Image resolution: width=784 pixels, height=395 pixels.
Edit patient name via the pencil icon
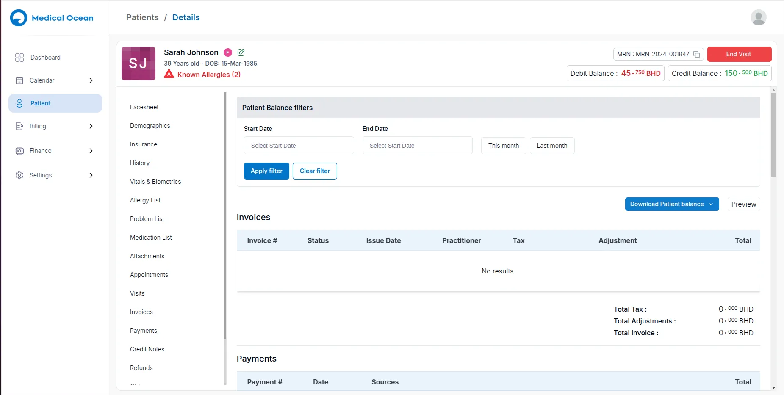tap(241, 52)
